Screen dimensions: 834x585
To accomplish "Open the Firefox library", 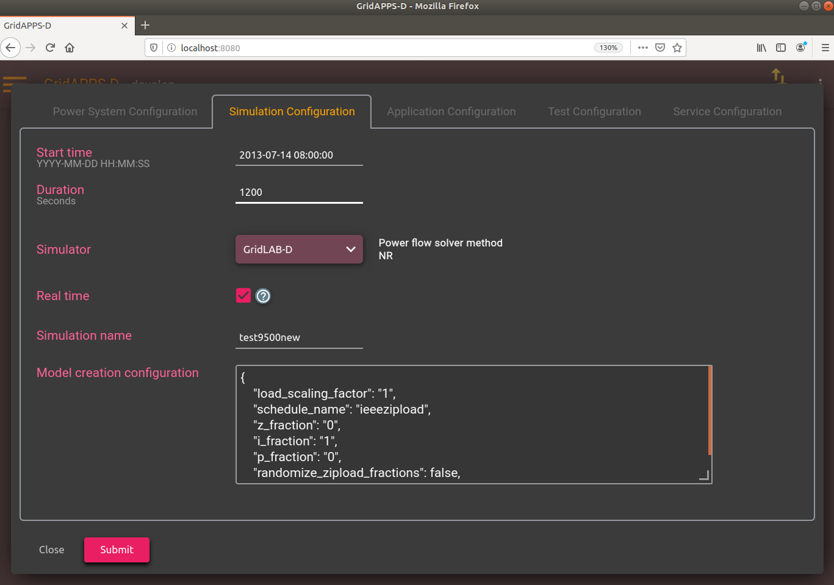I will 761,48.
